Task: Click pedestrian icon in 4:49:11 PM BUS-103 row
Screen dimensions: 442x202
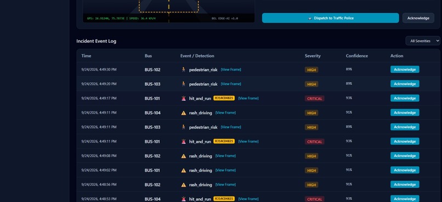Action: coord(184,127)
